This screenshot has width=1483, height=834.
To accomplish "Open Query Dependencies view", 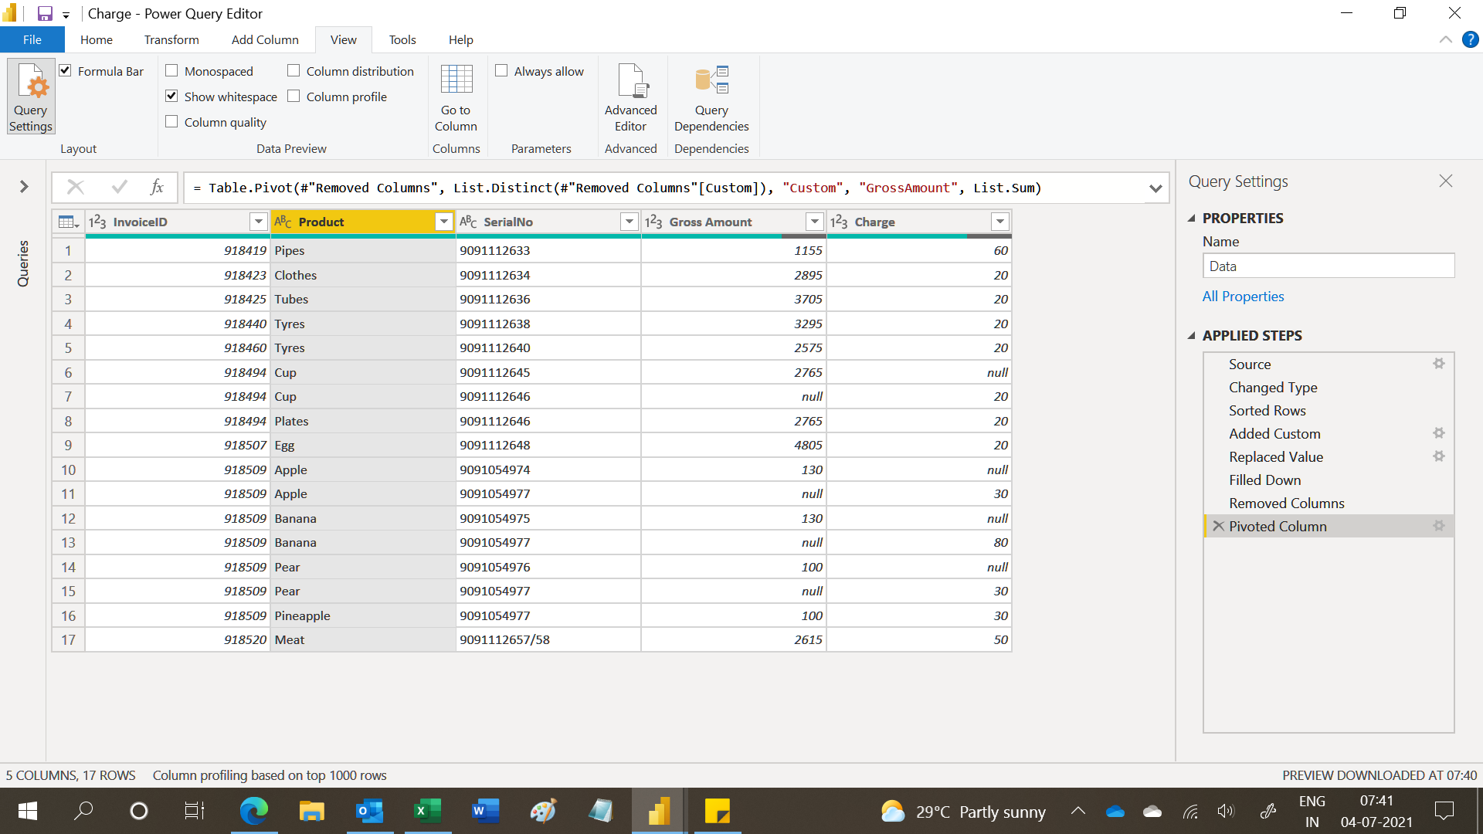I will pos(711,98).
